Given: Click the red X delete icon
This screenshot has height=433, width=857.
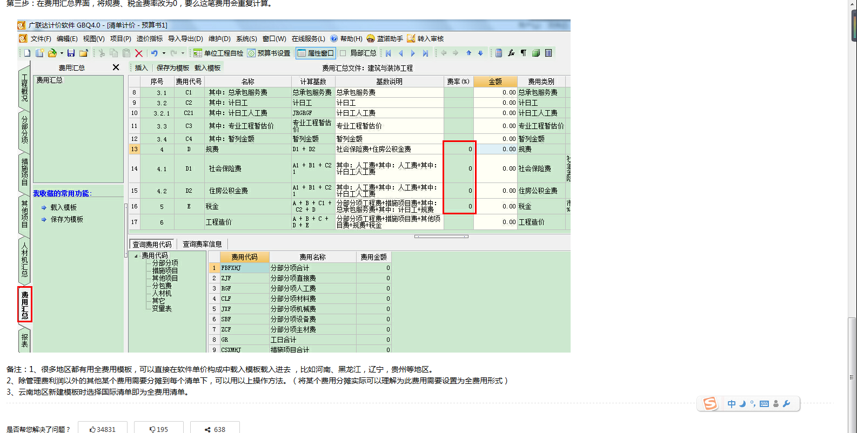Looking at the screenshot, I should tap(139, 53).
